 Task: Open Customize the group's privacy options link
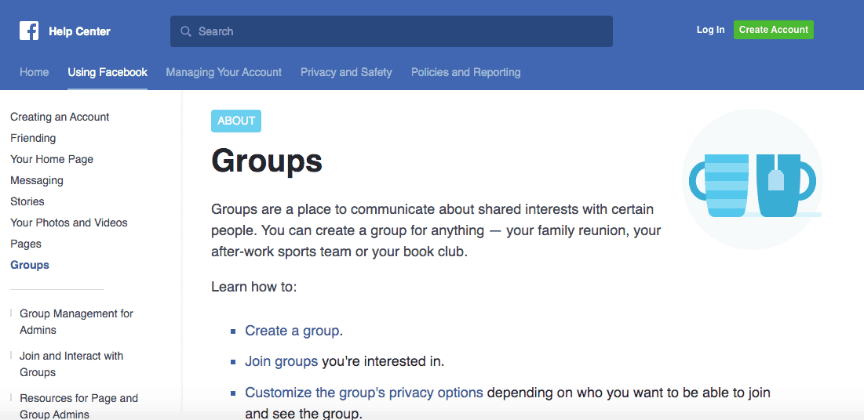pos(364,393)
